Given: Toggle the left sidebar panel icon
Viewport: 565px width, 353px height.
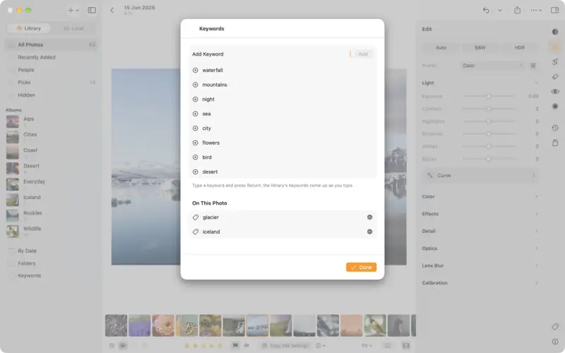Looking at the screenshot, I should pos(92,10).
